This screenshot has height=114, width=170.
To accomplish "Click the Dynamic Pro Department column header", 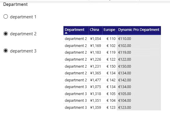I will (x=139, y=30).
